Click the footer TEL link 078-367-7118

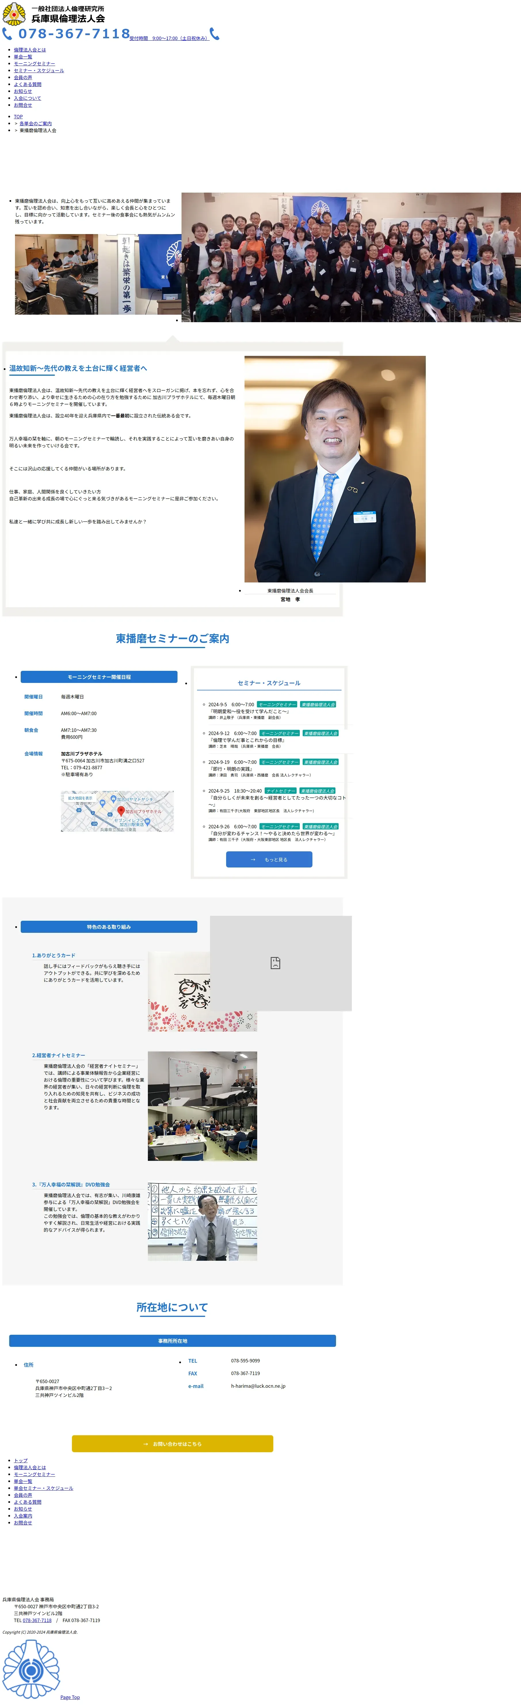pos(37,1620)
